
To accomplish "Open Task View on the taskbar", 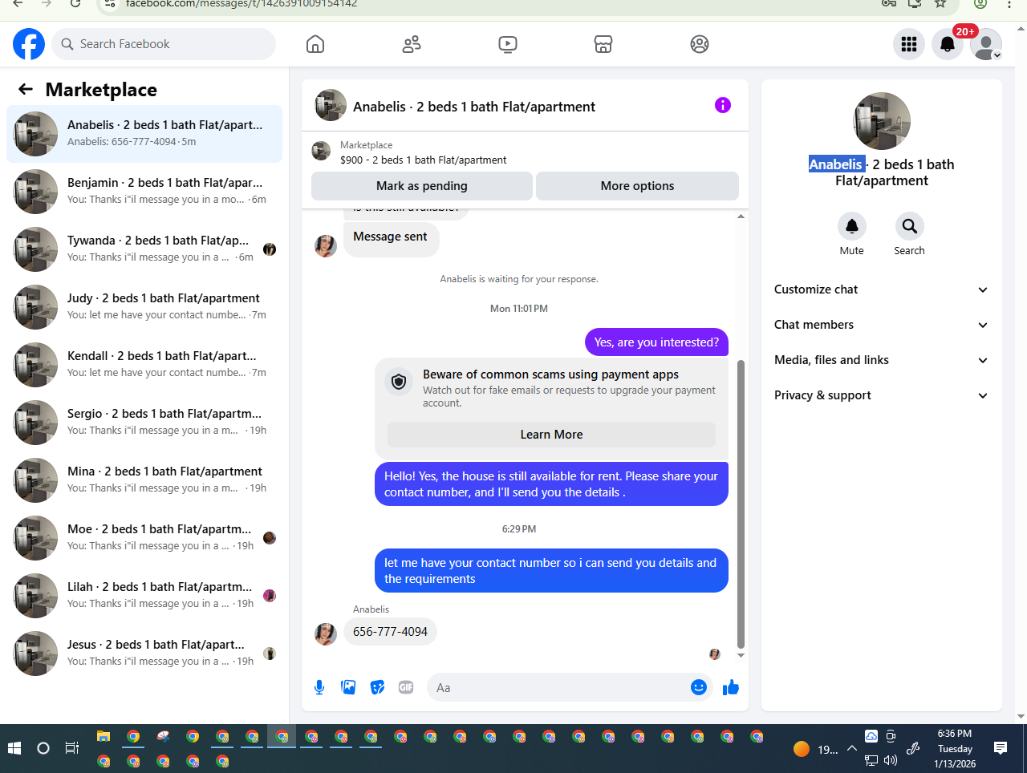I will pos(72,748).
